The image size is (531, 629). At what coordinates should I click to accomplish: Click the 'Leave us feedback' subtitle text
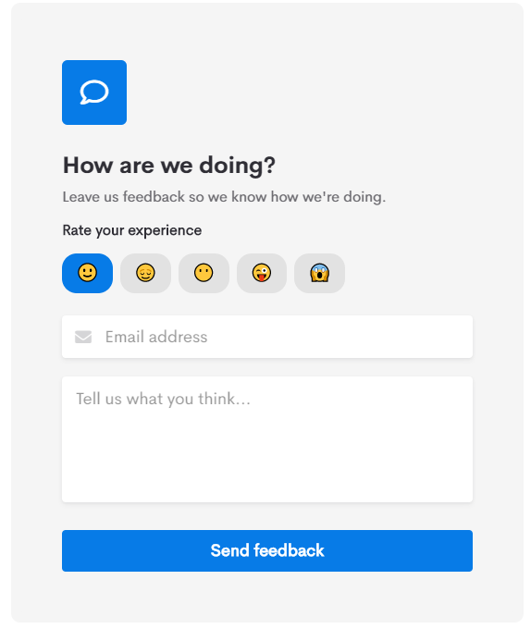coord(224,197)
